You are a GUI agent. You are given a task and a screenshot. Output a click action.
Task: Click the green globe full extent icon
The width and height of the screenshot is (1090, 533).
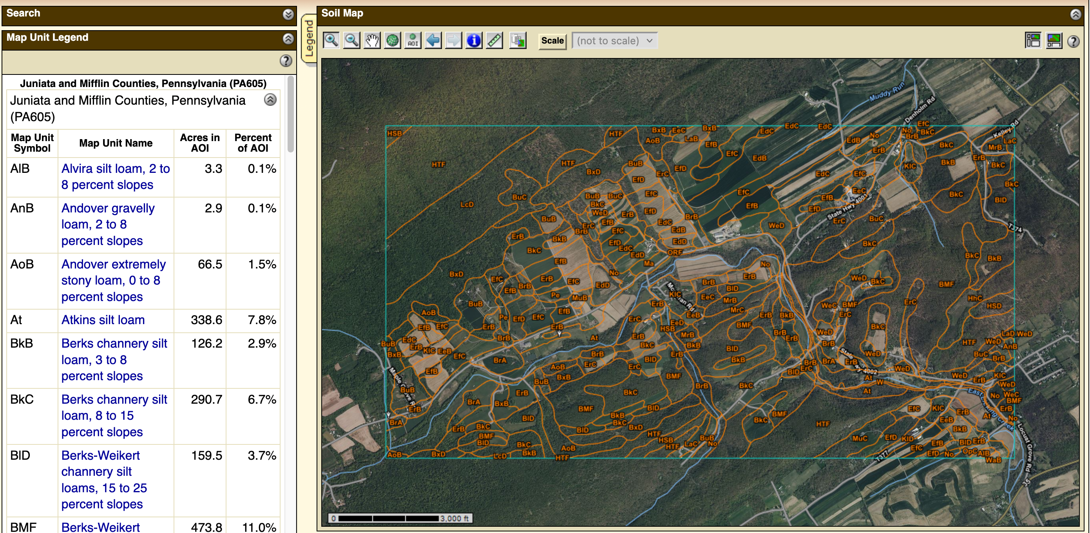click(x=392, y=41)
